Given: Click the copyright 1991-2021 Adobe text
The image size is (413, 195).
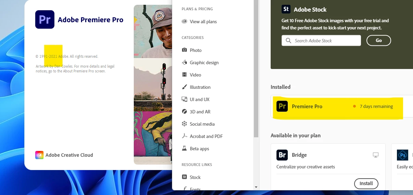Looking at the screenshot, I should [x=67, y=56].
